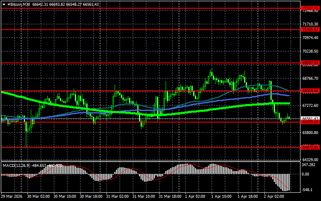Click the 31 Mar 18:00 time label
The width and height of the screenshot is (321, 201).
[170, 196]
